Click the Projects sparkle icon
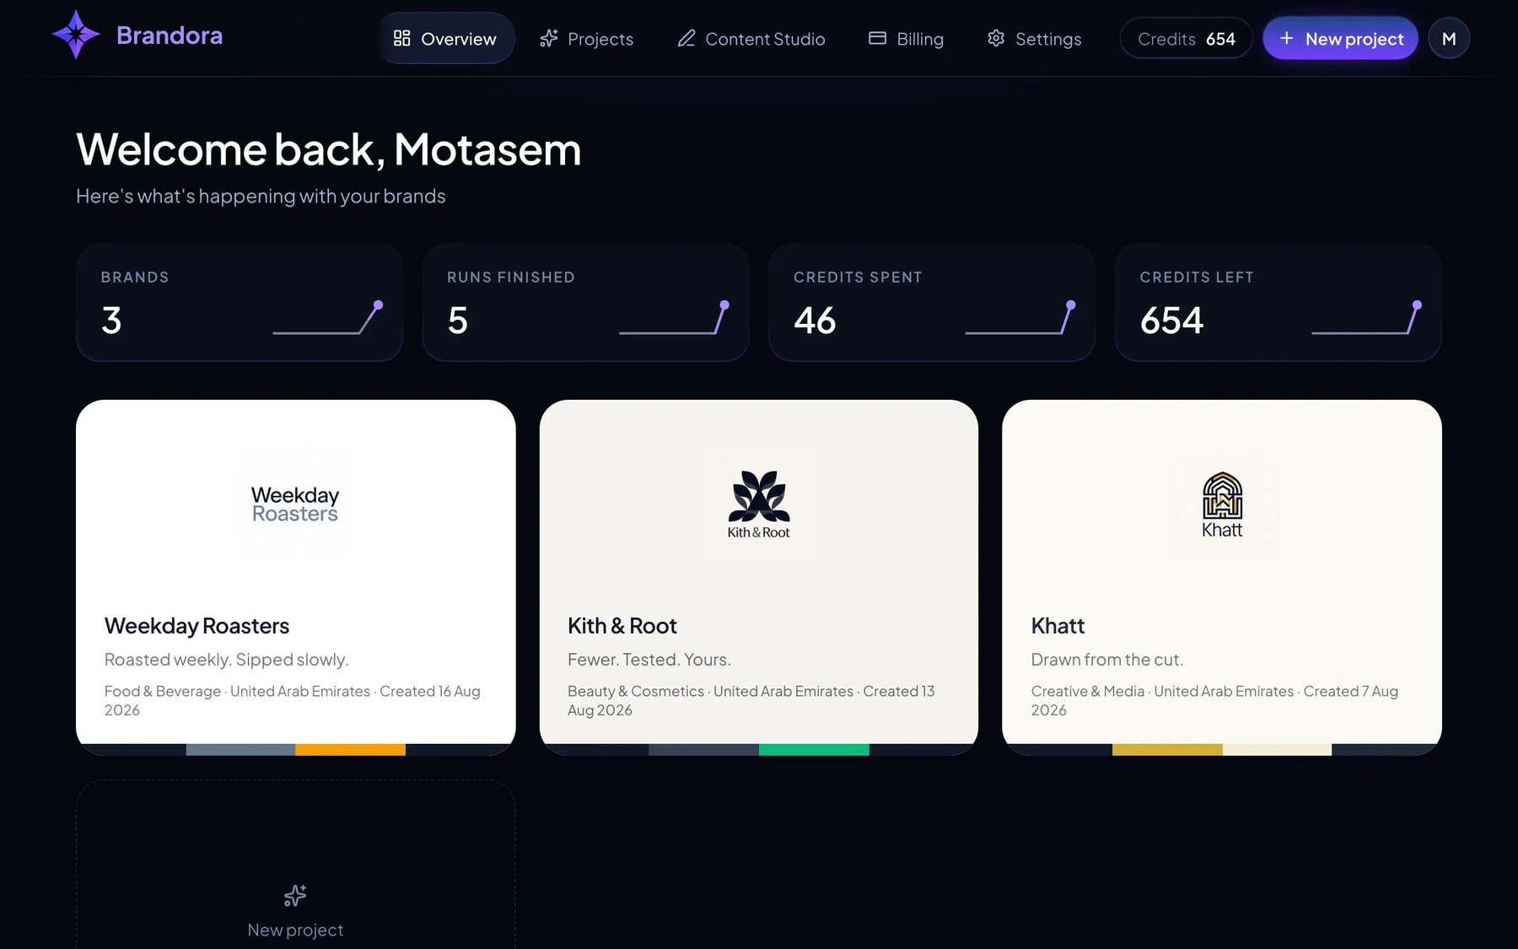This screenshot has height=949, width=1518. tap(549, 38)
